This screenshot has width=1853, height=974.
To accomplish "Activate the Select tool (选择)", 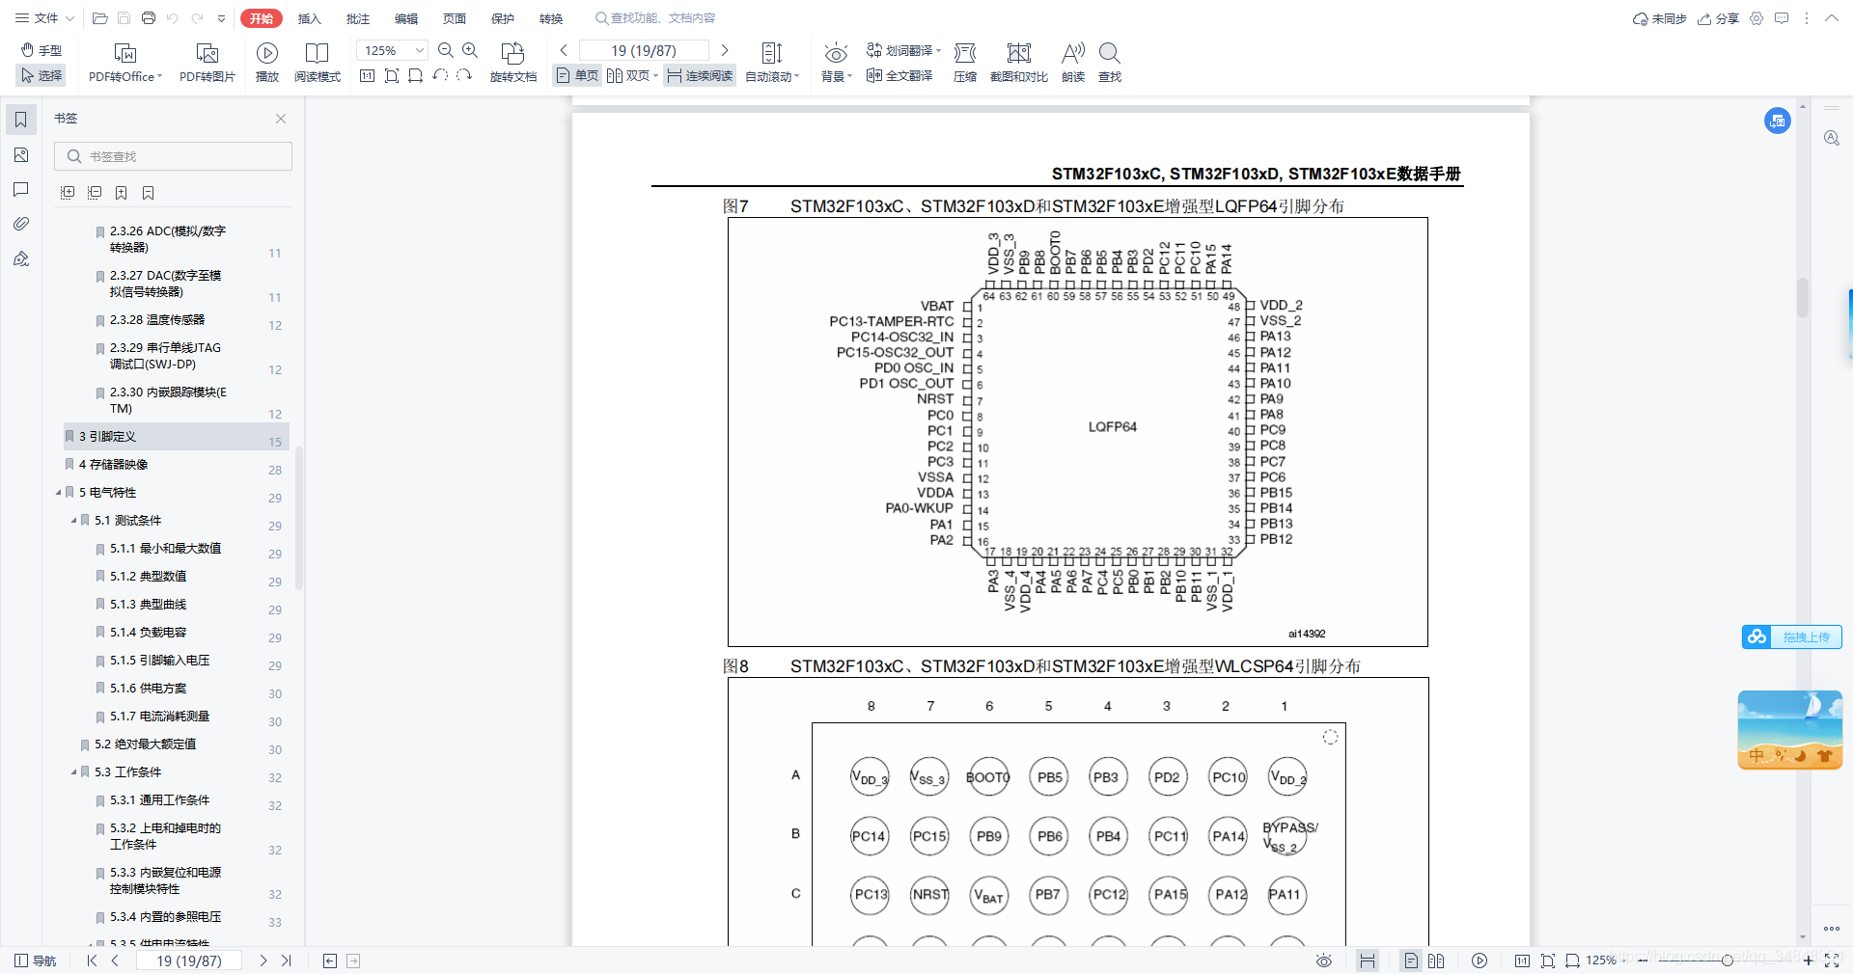I will pyautogui.click(x=41, y=75).
